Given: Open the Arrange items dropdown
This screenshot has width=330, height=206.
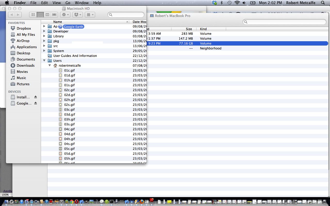Looking at the screenshot, I should [90, 15].
